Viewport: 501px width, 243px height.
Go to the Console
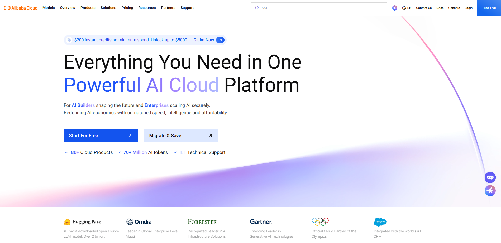click(x=454, y=8)
